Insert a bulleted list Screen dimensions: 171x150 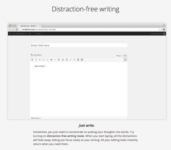(44, 60)
